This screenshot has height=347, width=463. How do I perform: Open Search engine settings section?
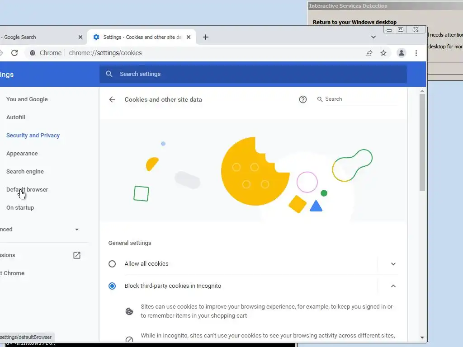(25, 171)
